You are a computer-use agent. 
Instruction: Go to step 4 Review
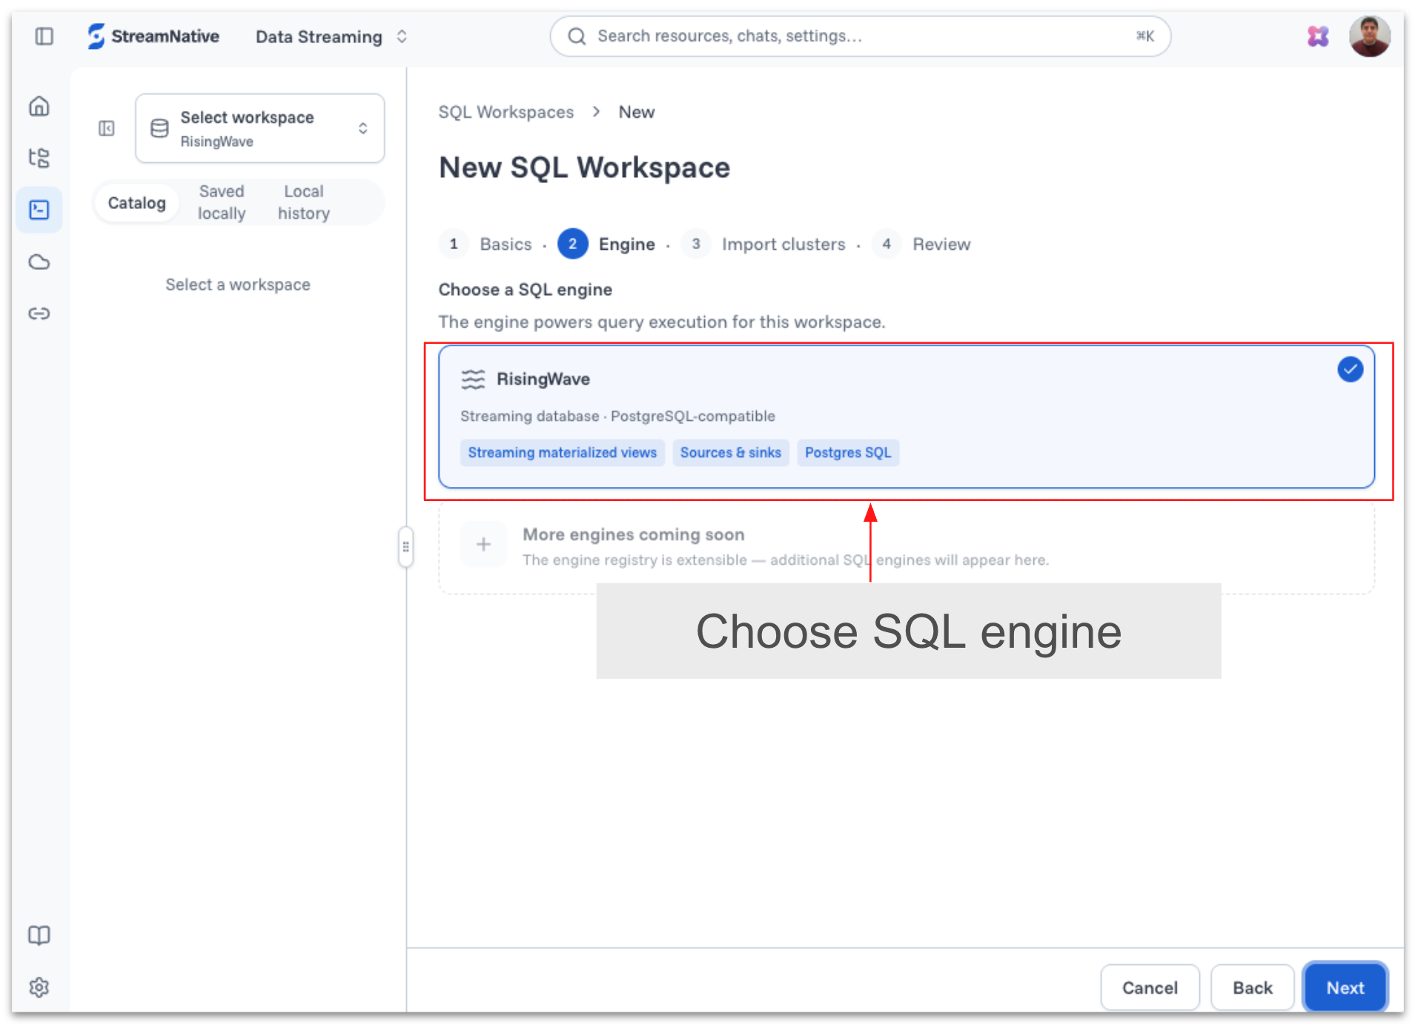tap(921, 244)
